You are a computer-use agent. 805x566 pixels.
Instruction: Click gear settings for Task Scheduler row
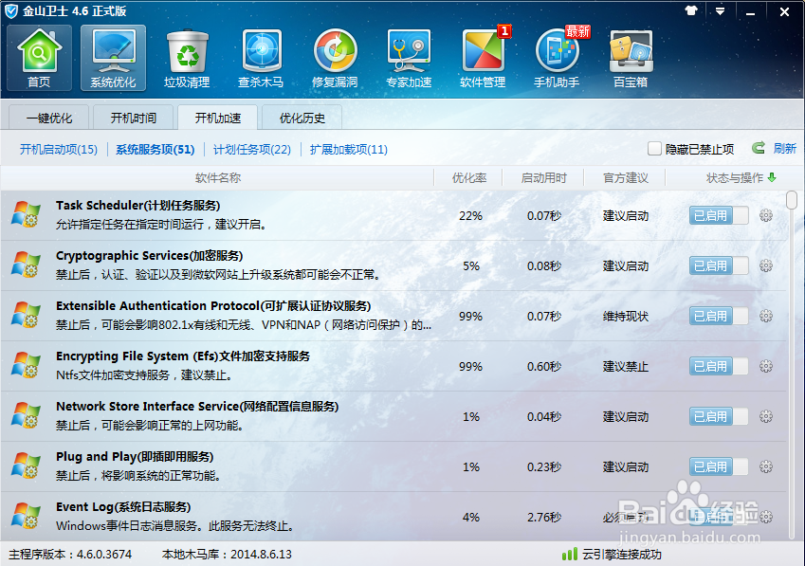[766, 215]
